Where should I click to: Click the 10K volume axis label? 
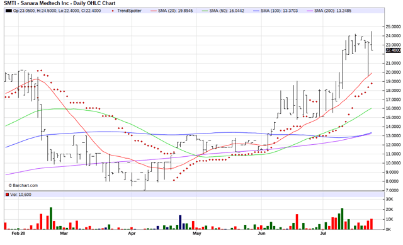[389, 219]
